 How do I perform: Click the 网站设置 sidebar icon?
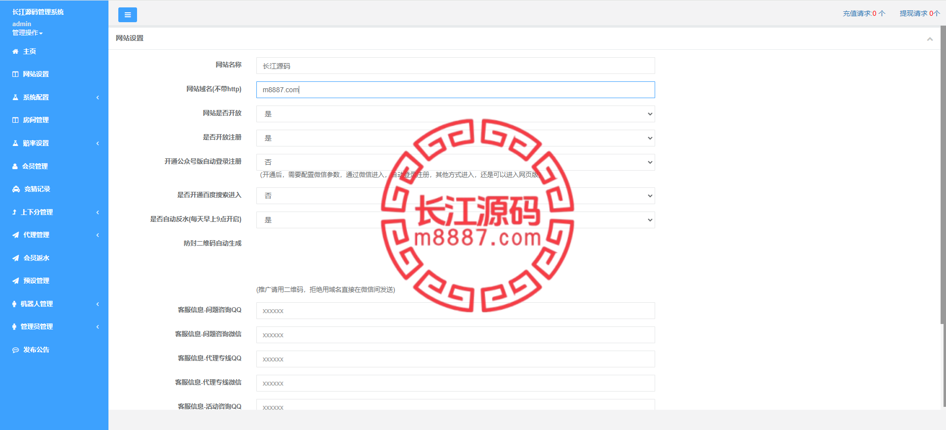(15, 74)
